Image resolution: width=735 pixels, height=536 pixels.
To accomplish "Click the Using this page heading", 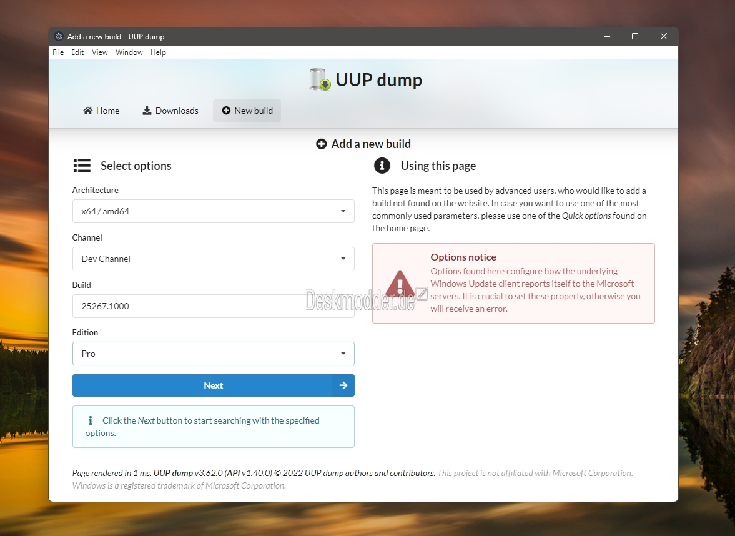I will coord(438,166).
